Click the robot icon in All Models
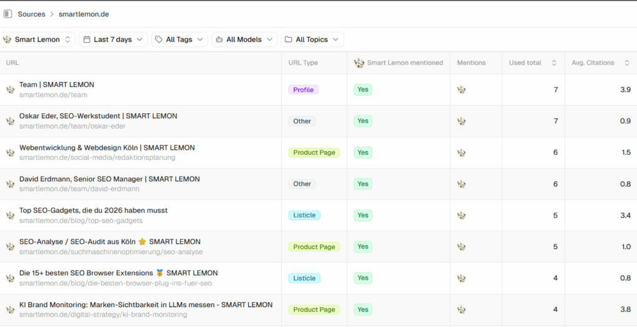 220,39
